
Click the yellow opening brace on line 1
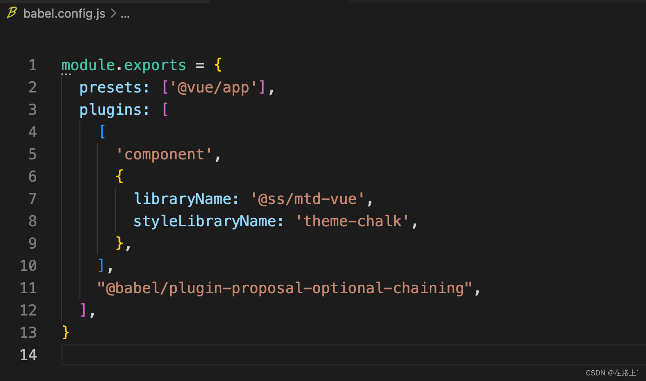pos(218,65)
